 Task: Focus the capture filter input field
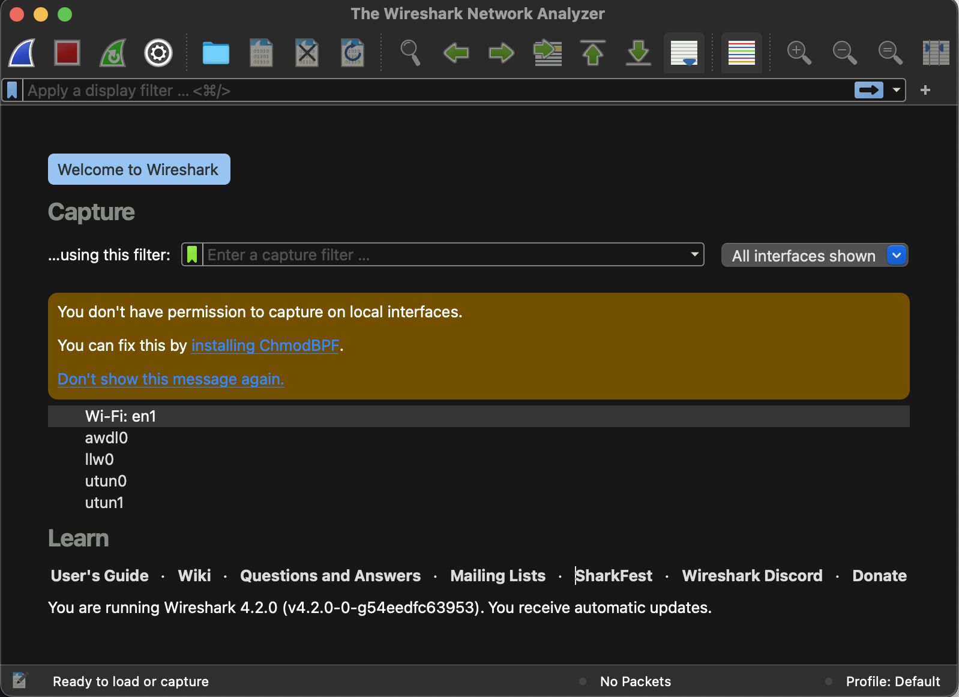[x=445, y=255]
